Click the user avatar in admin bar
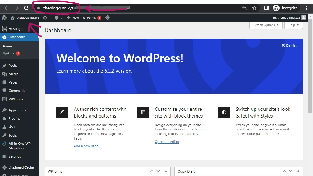This screenshot has width=313, height=176. [304, 18]
